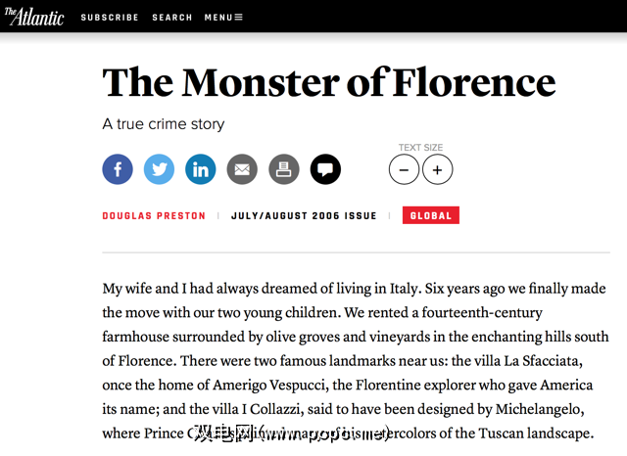Open comments via speech bubble icon
Viewport: 627px width, 456px height.
tap(325, 169)
